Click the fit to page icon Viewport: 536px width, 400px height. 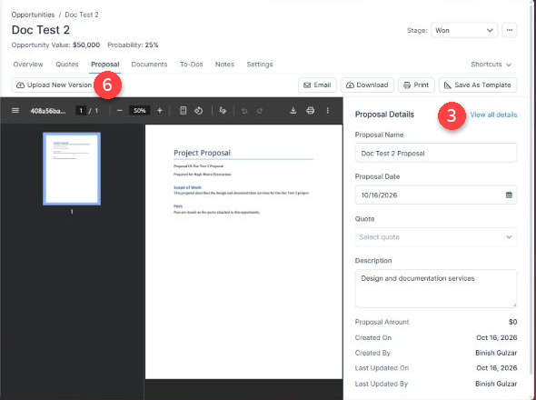[184, 111]
